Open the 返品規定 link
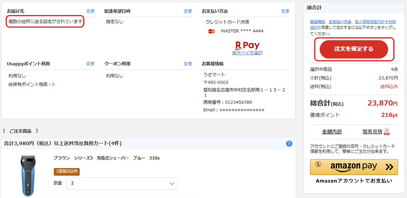Screen dimensions: 407x198 point(318,22)
